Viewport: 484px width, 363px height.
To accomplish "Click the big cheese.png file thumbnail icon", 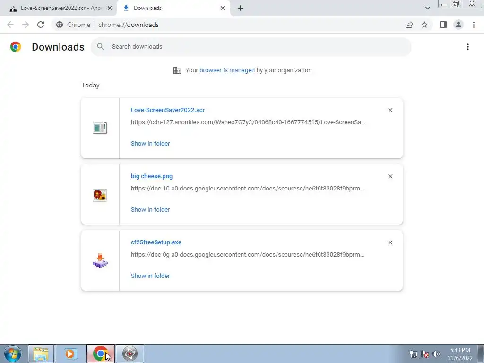I will [100, 195].
